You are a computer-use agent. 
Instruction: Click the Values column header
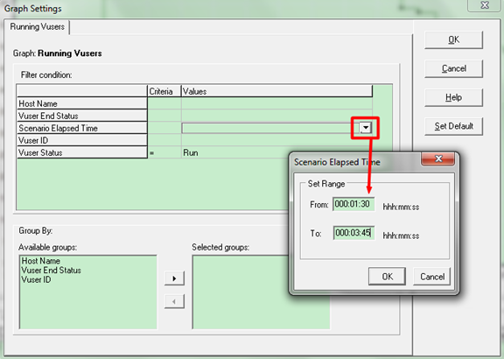tap(276, 91)
